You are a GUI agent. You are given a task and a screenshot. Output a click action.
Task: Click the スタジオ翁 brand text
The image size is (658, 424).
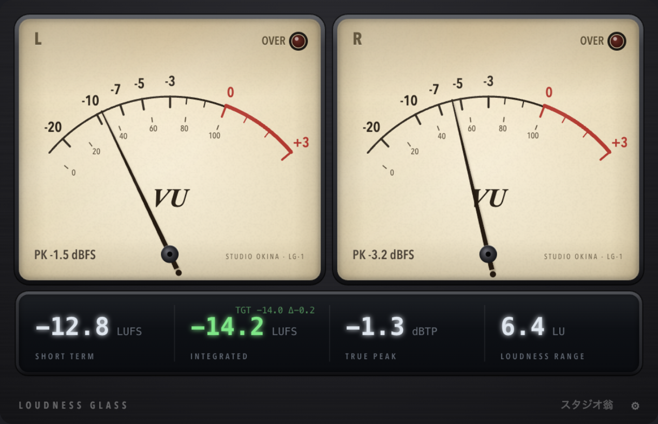587,405
